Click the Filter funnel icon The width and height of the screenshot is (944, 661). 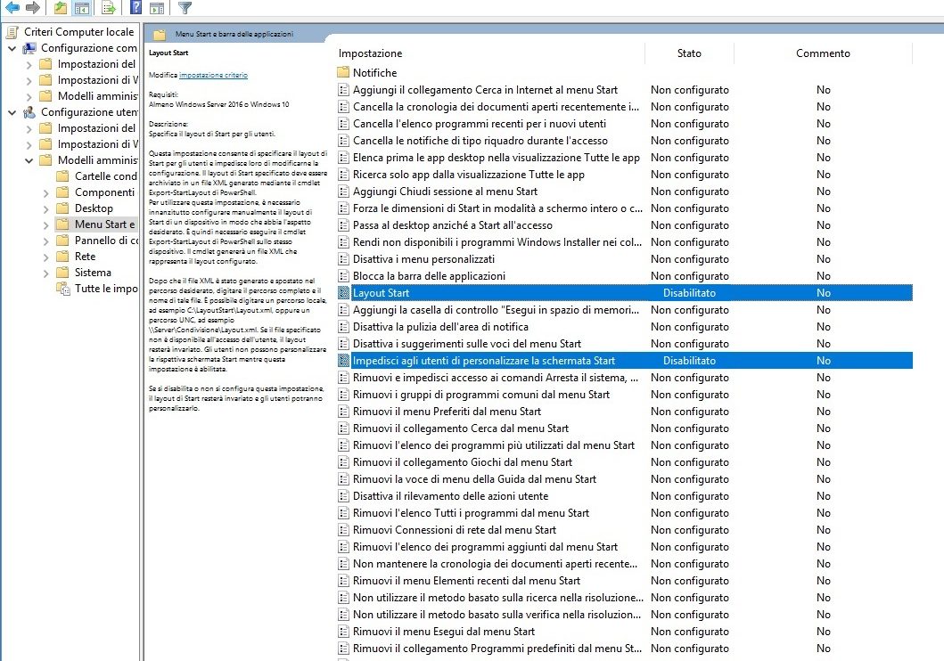pos(185,8)
